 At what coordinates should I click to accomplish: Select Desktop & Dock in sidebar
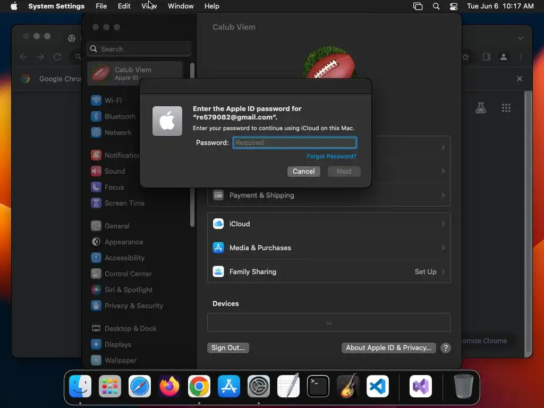[x=123, y=328]
